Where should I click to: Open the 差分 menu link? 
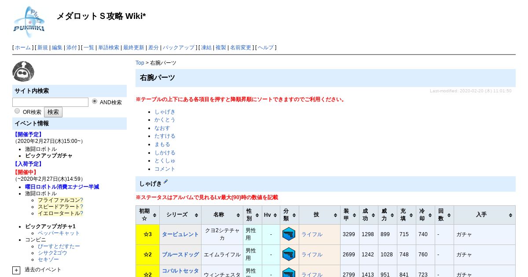[x=154, y=47]
